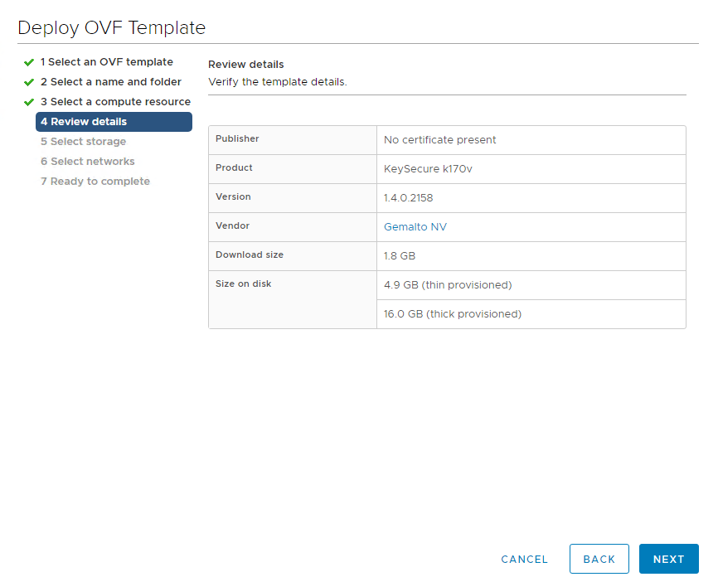This screenshot has width=718, height=577.
Task: Select the No certificate present text
Action: click(x=439, y=140)
